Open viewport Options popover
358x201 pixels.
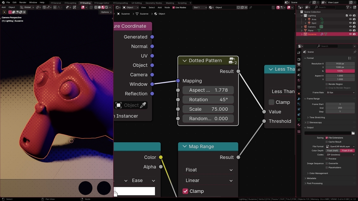106,12
